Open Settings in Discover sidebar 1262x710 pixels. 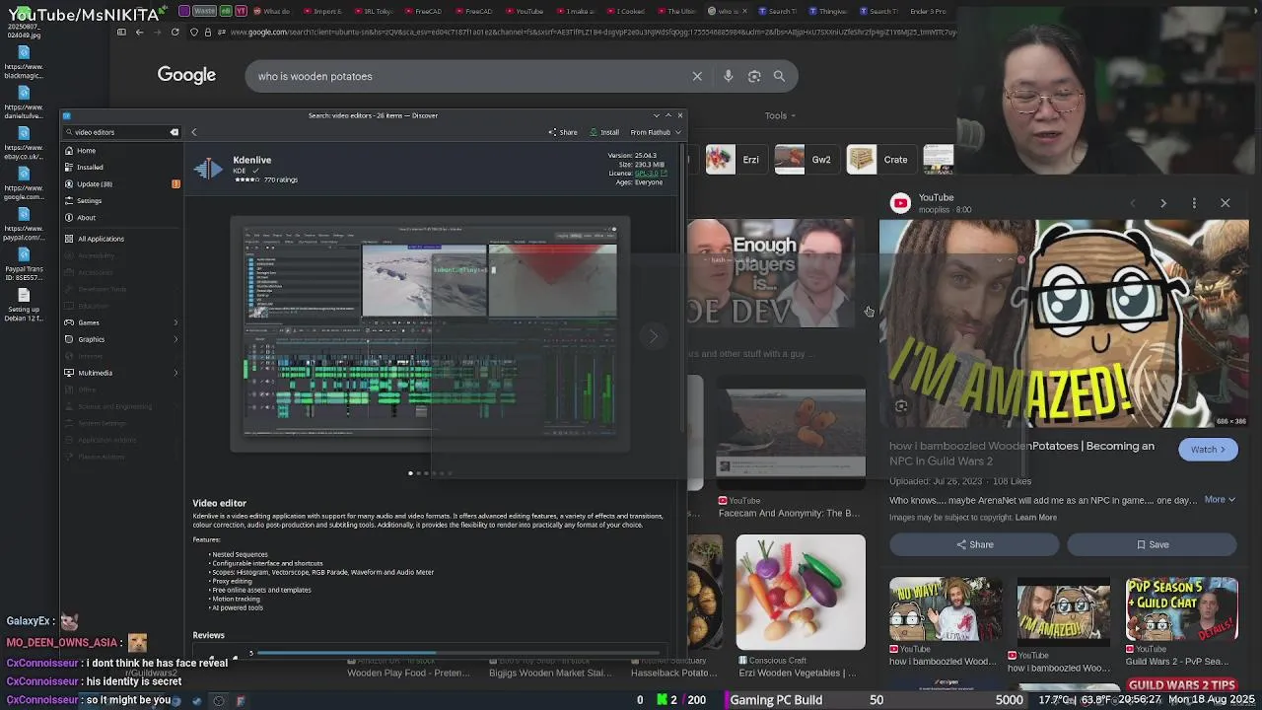coord(123,200)
